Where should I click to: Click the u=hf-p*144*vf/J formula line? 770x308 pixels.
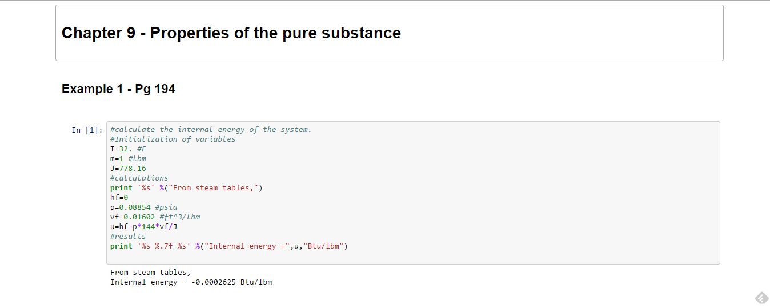(x=143, y=227)
